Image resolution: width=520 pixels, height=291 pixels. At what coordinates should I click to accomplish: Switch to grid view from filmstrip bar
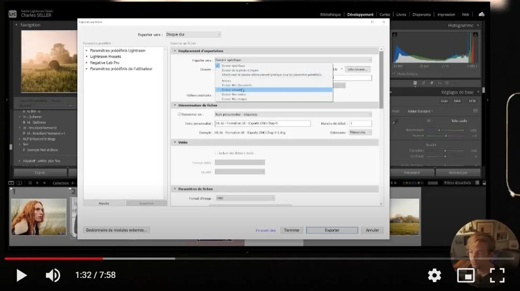tap(30, 183)
